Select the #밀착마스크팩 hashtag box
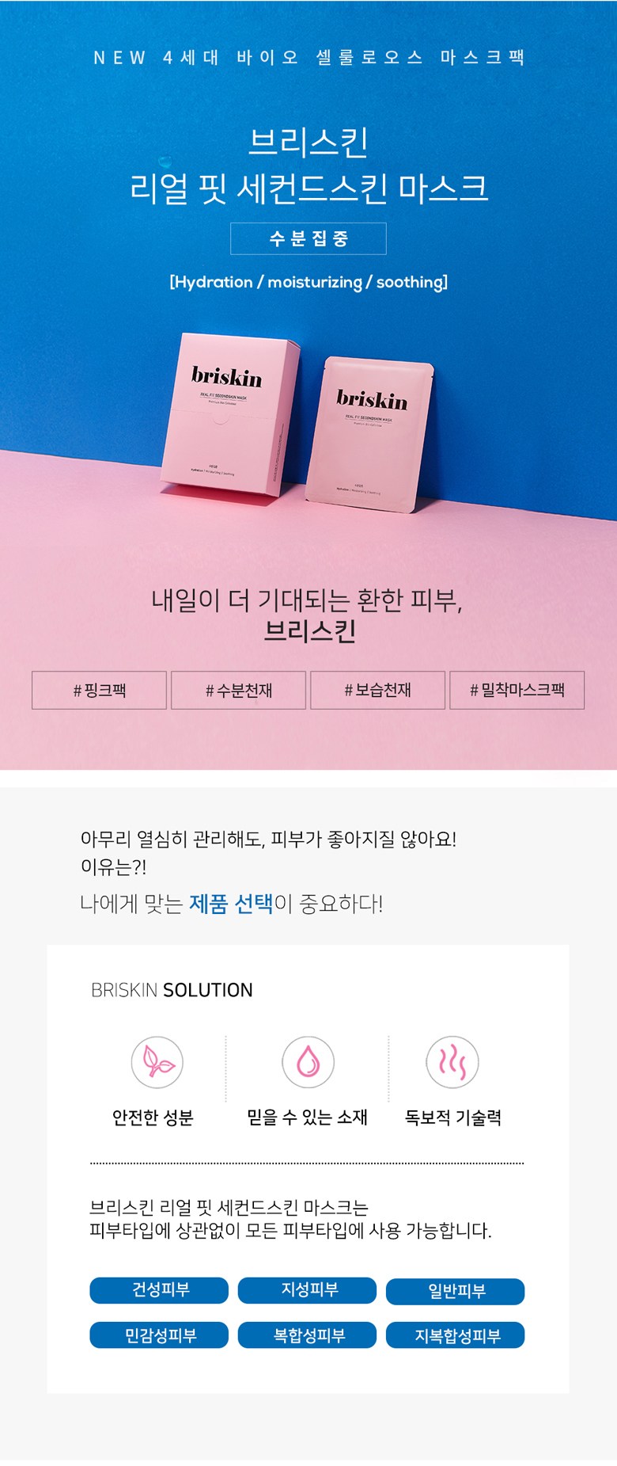Image resolution: width=617 pixels, height=1466 pixels. click(x=517, y=690)
